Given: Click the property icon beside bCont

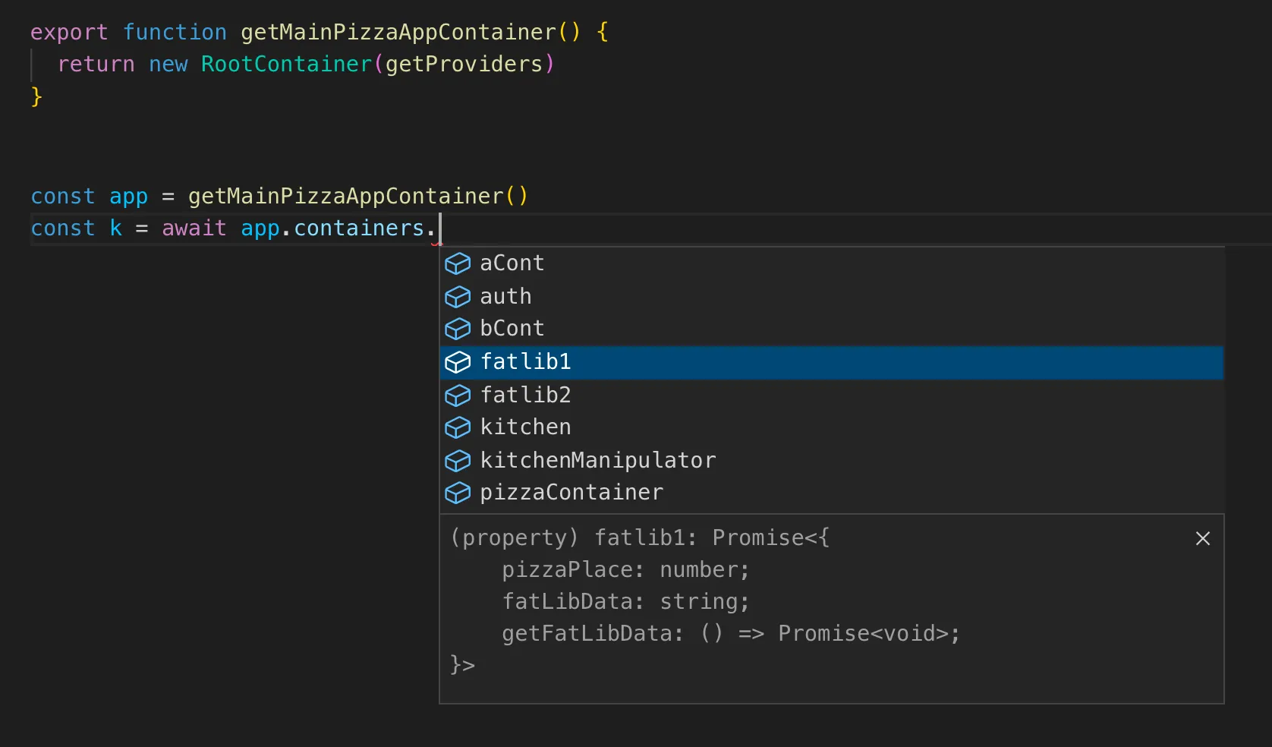Looking at the screenshot, I should click(x=458, y=329).
